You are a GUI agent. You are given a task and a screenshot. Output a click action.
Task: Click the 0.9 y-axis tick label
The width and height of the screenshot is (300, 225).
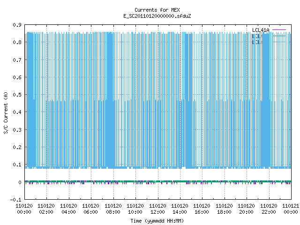17,25
